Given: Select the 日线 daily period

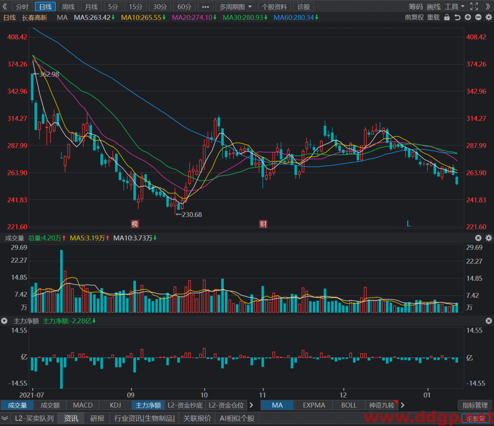Looking at the screenshot, I should [45, 7].
